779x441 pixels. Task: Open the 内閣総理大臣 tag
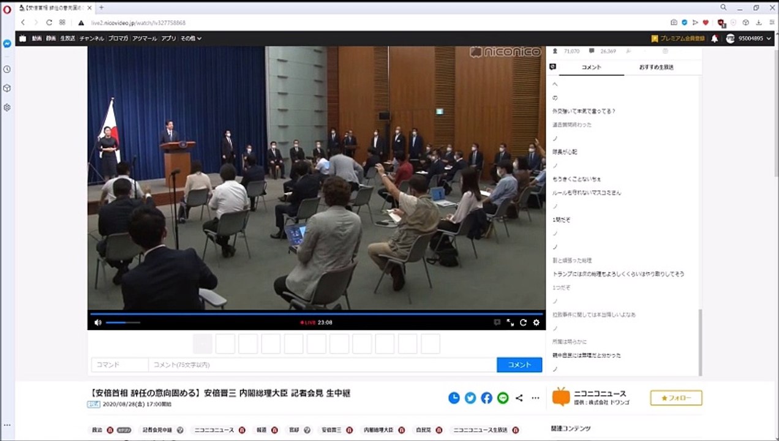378,430
